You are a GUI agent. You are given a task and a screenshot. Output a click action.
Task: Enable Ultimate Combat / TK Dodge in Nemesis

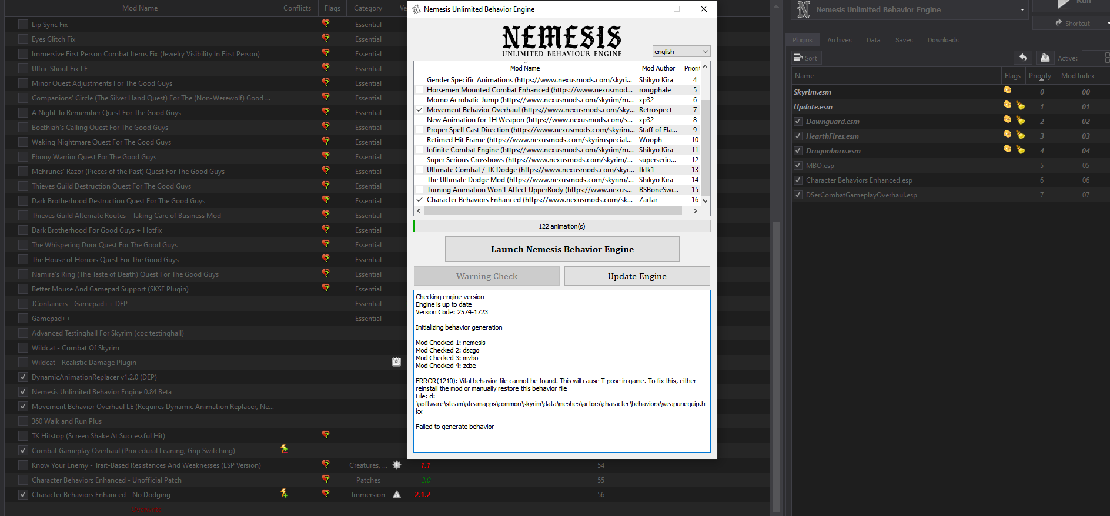420,170
